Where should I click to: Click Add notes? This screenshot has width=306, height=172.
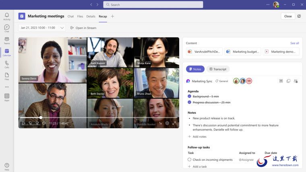pyautogui.click(x=197, y=137)
